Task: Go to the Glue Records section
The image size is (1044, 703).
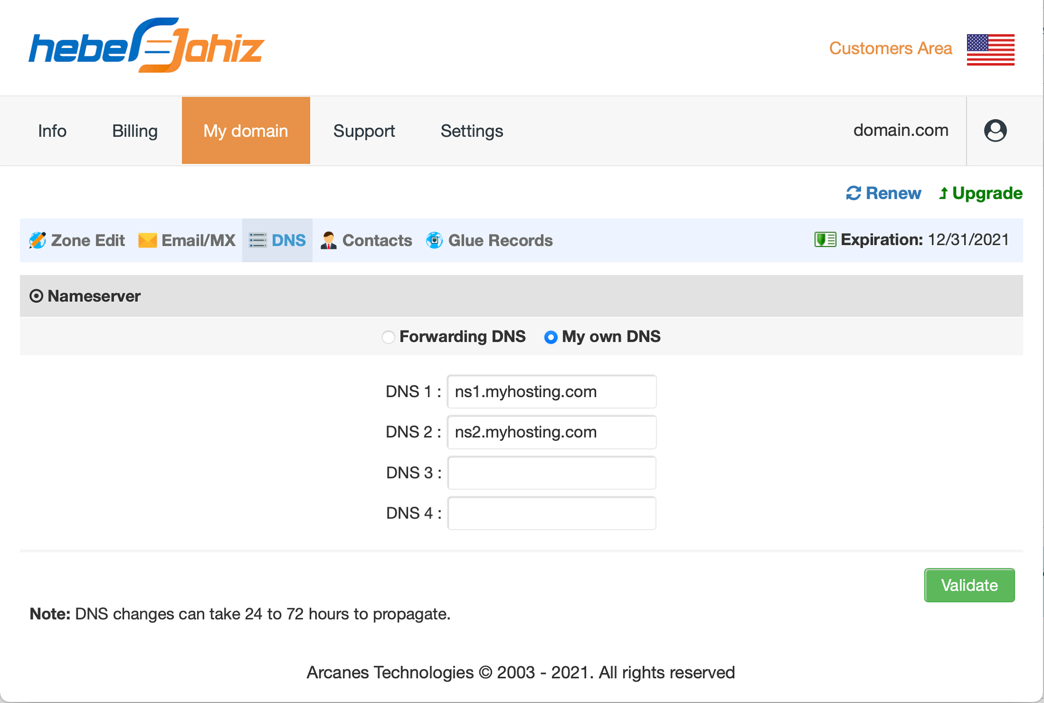Action: (489, 240)
